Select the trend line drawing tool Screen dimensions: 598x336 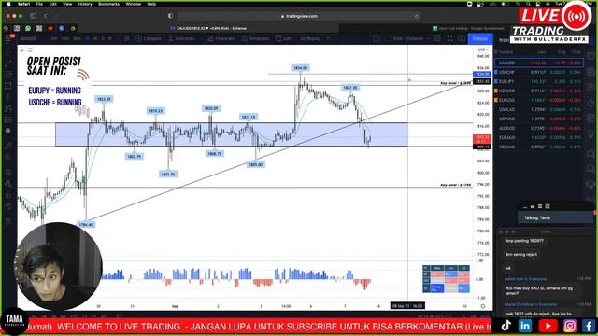point(8,63)
